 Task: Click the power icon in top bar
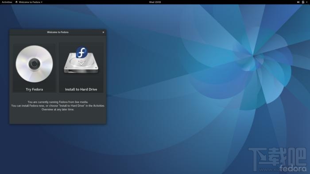[303, 2]
